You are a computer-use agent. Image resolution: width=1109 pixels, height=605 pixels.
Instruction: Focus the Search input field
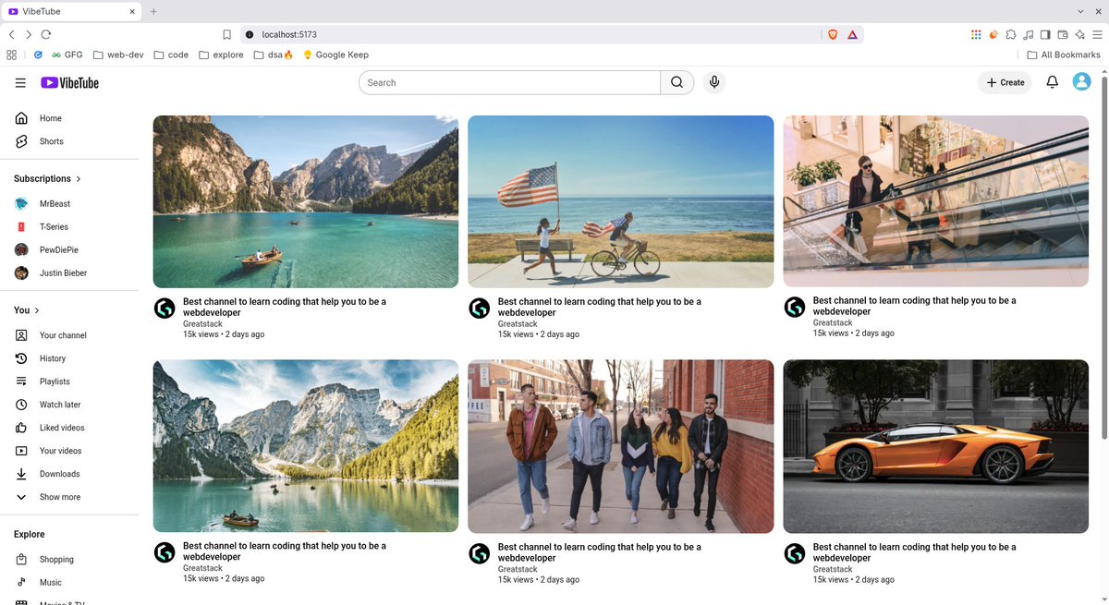(x=509, y=82)
